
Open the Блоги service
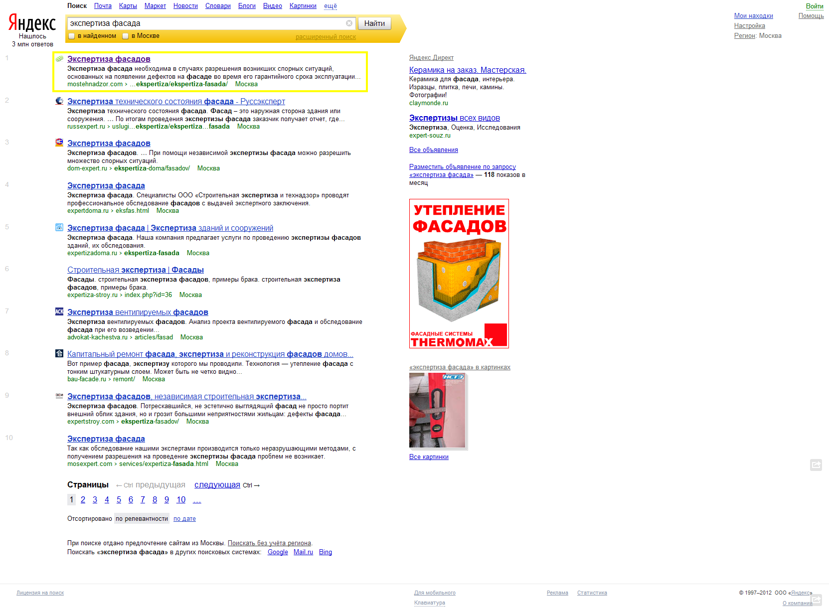[247, 6]
